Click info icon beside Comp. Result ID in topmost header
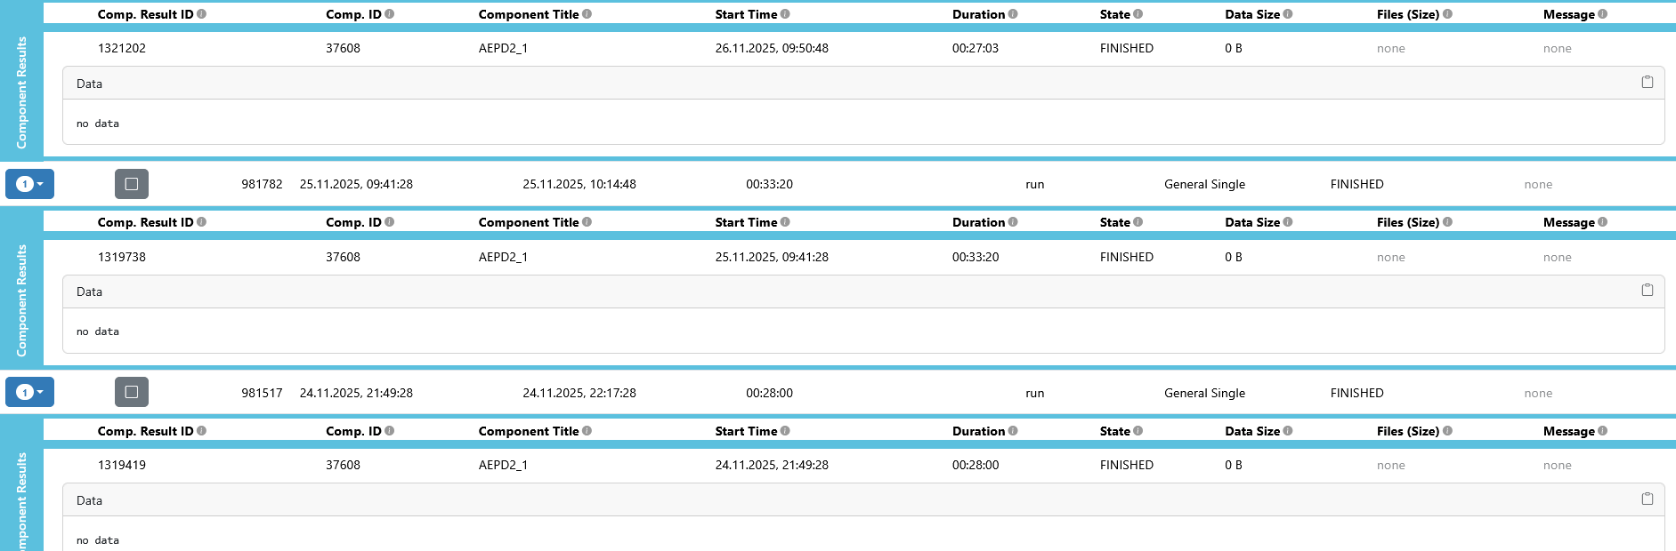Viewport: 1676px width, 551px height. pyautogui.click(x=201, y=14)
